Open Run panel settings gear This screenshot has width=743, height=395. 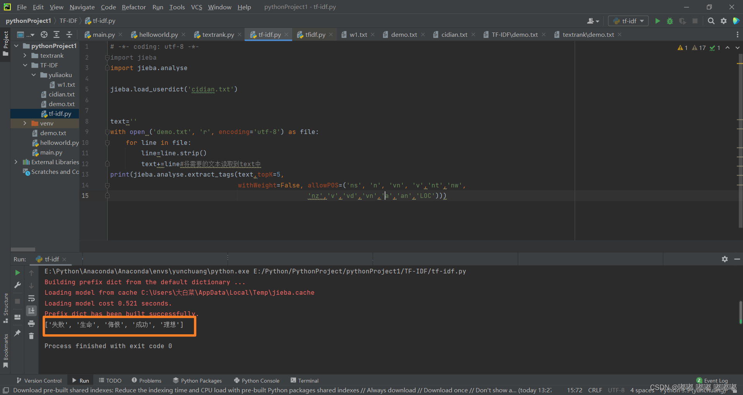click(725, 259)
